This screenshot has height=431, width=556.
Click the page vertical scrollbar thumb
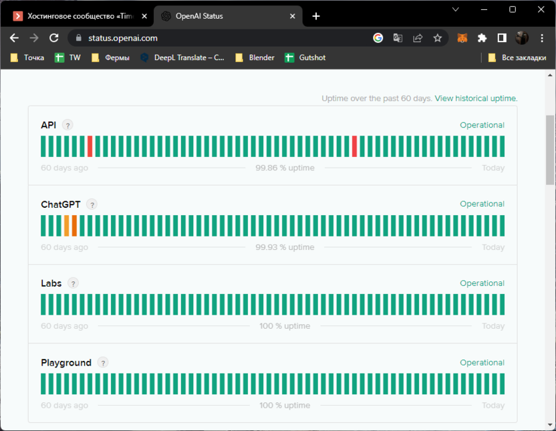click(x=550, y=150)
